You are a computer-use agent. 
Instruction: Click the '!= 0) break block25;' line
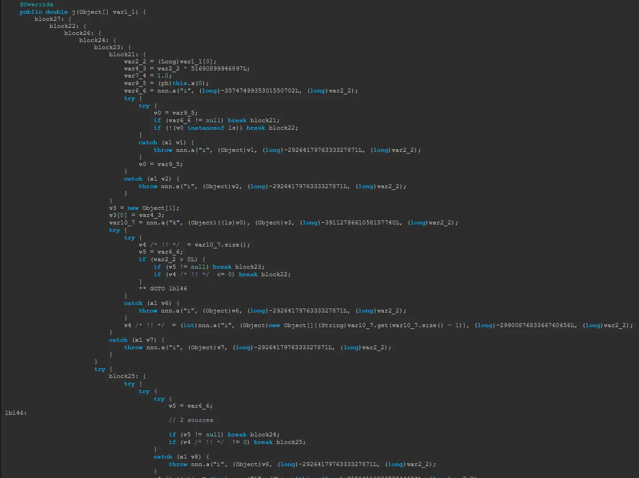(x=237, y=442)
